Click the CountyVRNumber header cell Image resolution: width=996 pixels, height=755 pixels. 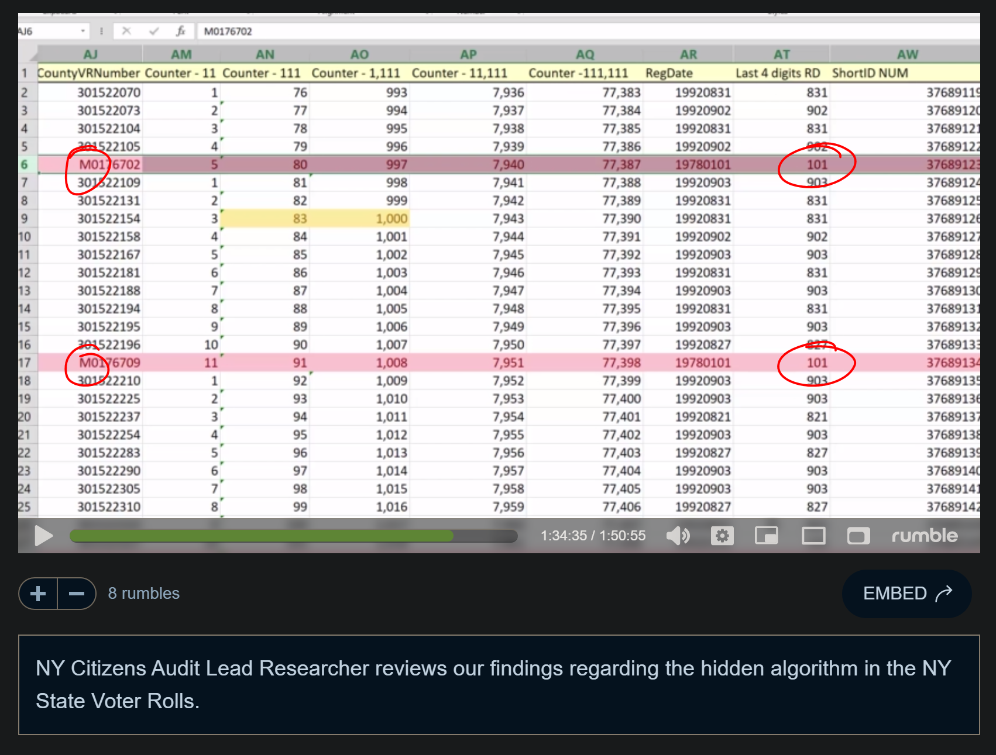click(x=89, y=73)
